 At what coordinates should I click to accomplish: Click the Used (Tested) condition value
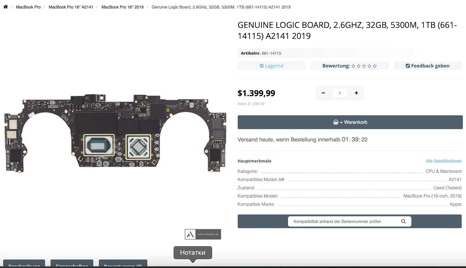447,188
